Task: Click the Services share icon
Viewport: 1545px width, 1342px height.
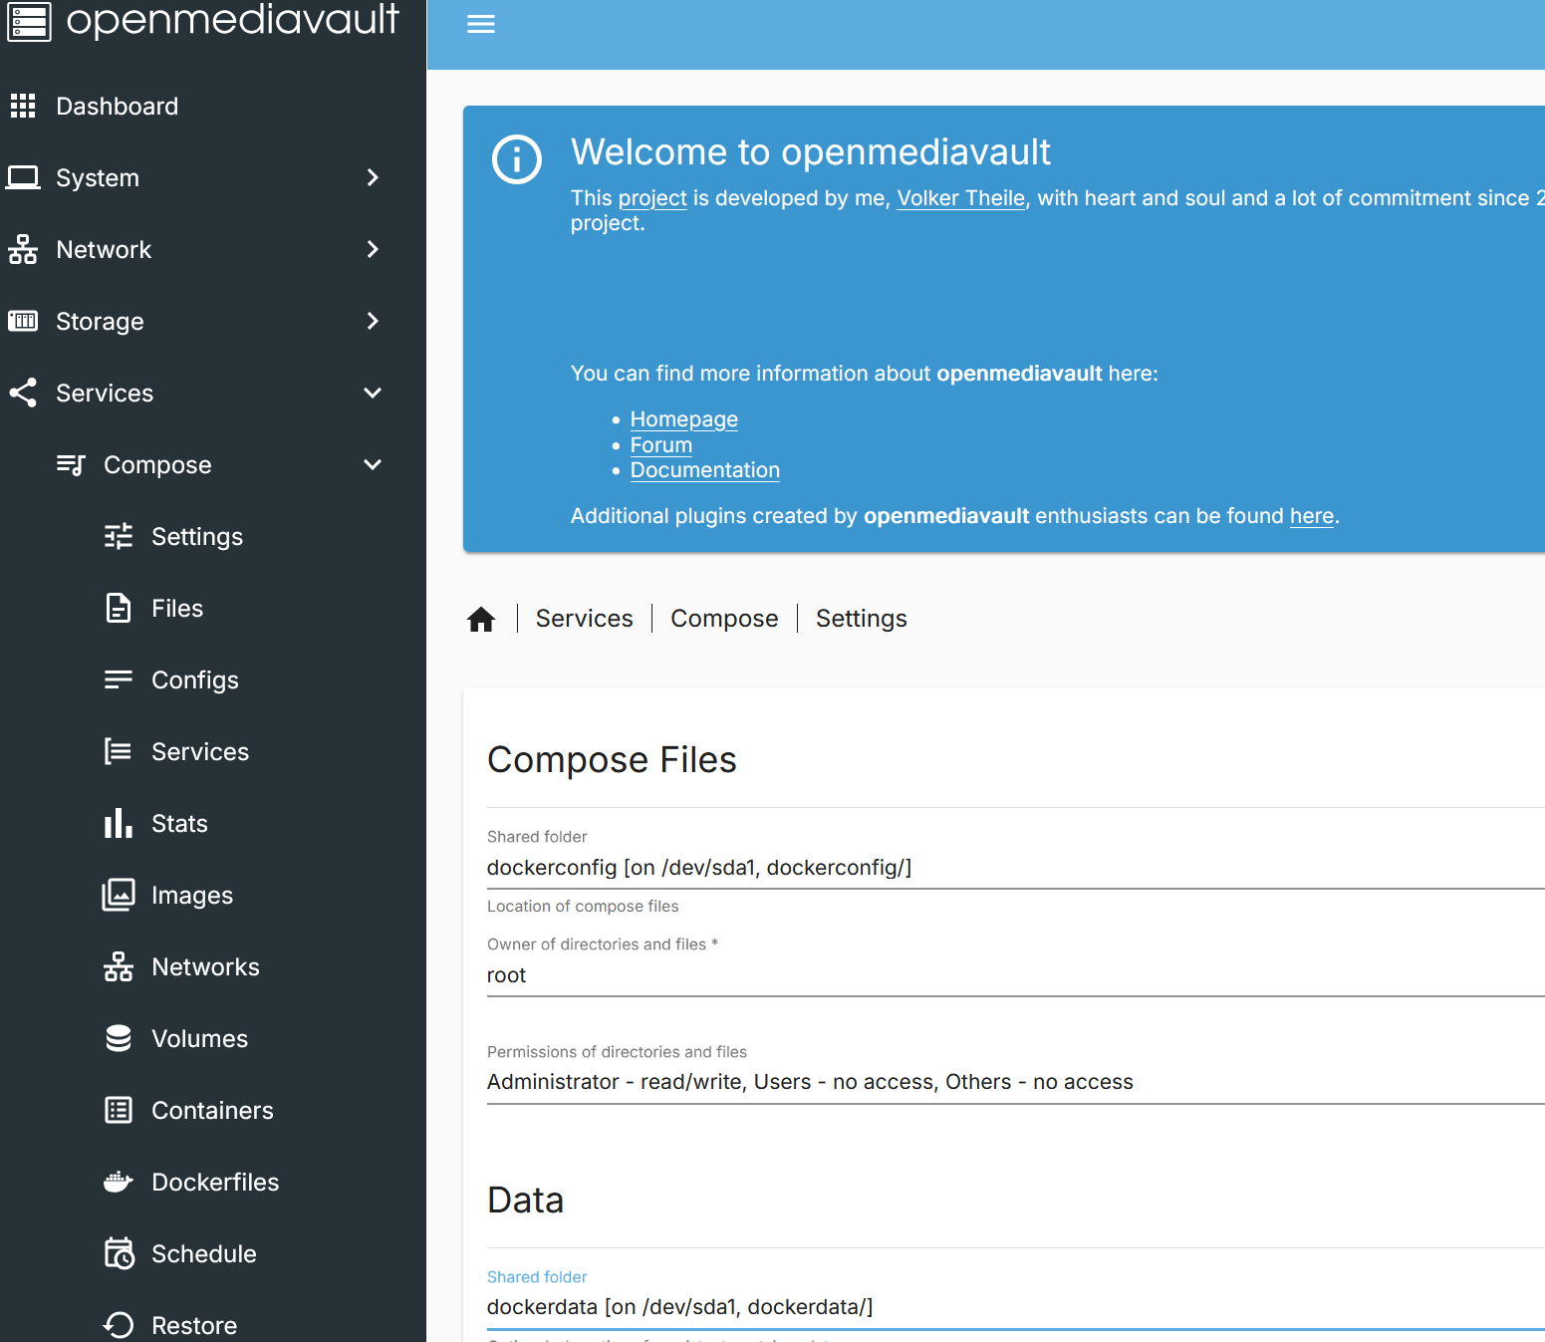Action: pyautogui.click(x=23, y=393)
